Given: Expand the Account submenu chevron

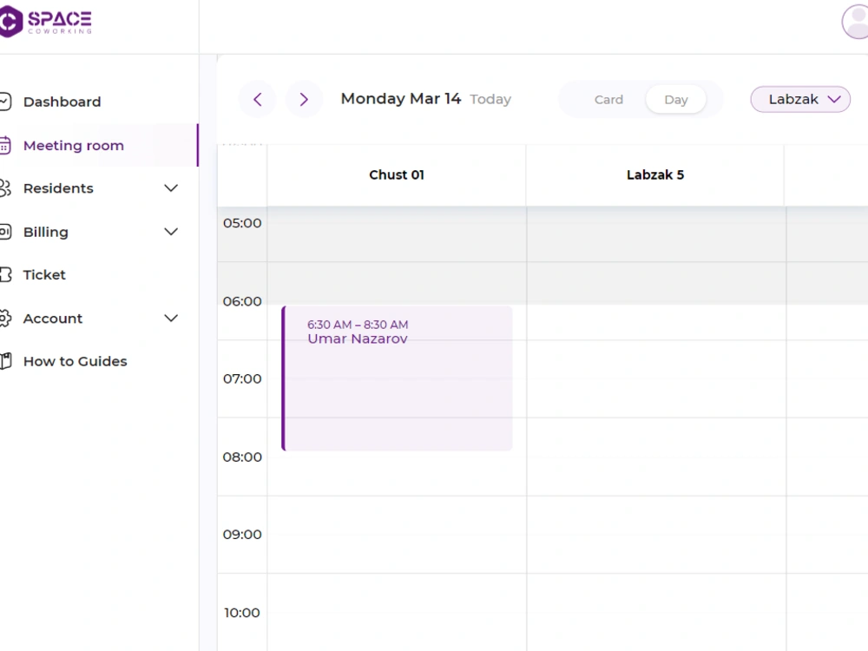Looking at the screenshot, I should 171,318.
